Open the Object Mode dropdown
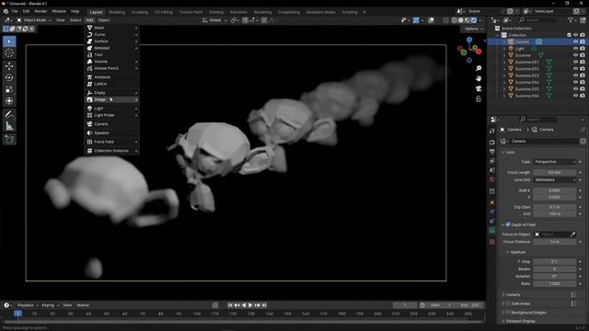This screenshot has width=589, height=331. coord(33,20)
